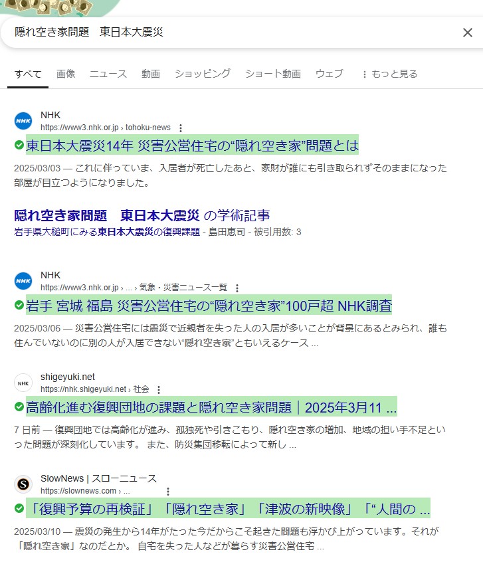Switch to the 画像 tab
Viewport: 483px width, 564px height.
(66, 74)
